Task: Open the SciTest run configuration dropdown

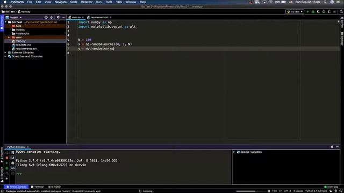Action: pos(295,12)
